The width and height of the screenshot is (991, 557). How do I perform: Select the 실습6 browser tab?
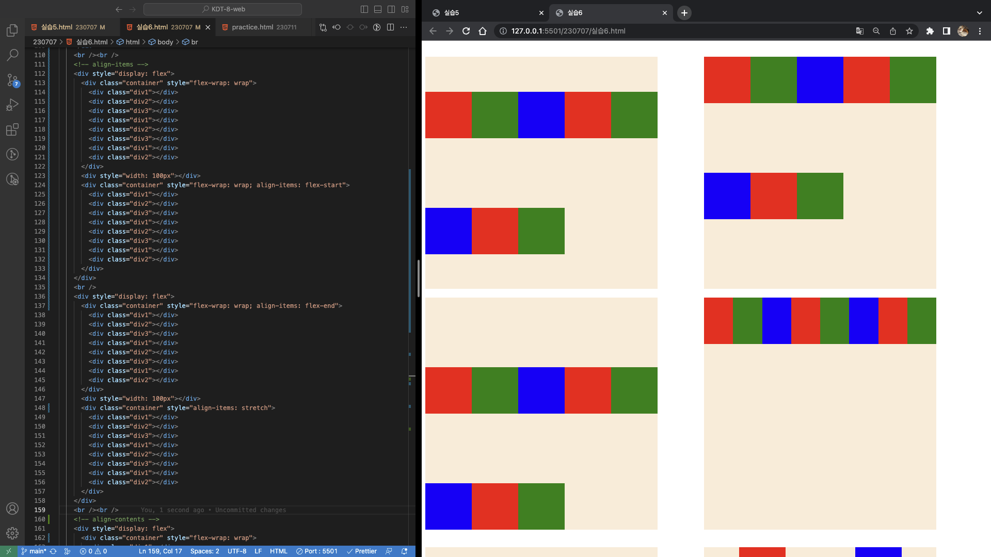point(610,13)
